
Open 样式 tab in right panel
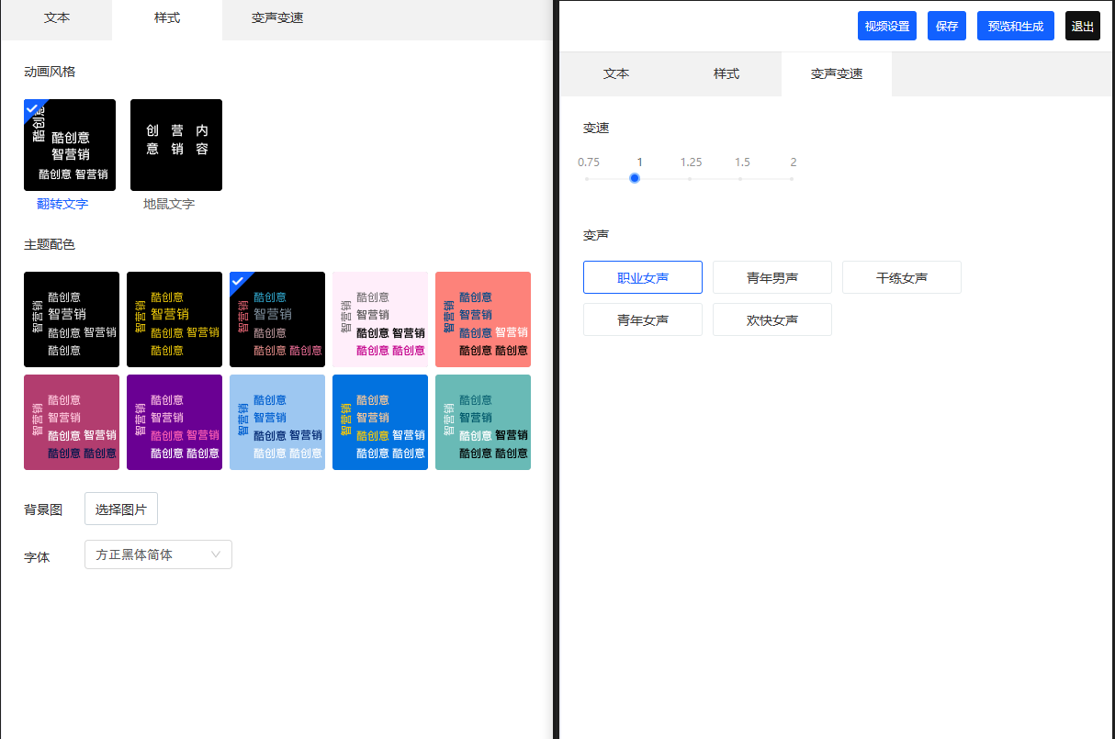coord(726,74)
